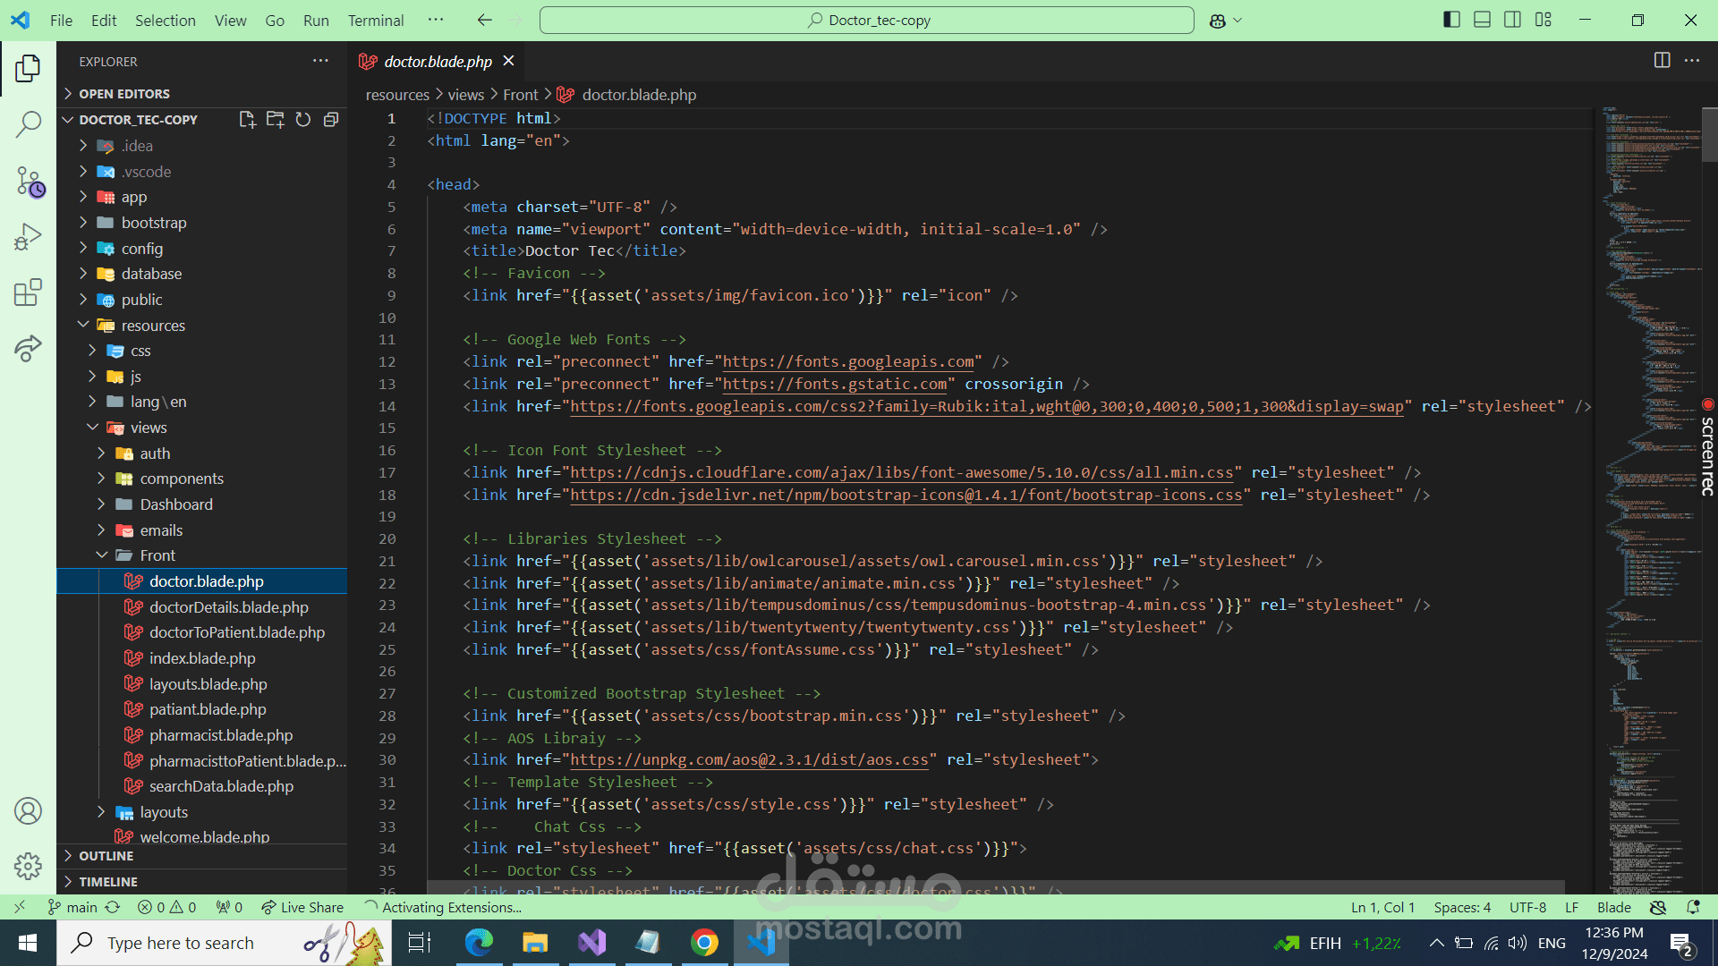Open the Manage gear menu

tap(28, 866)
